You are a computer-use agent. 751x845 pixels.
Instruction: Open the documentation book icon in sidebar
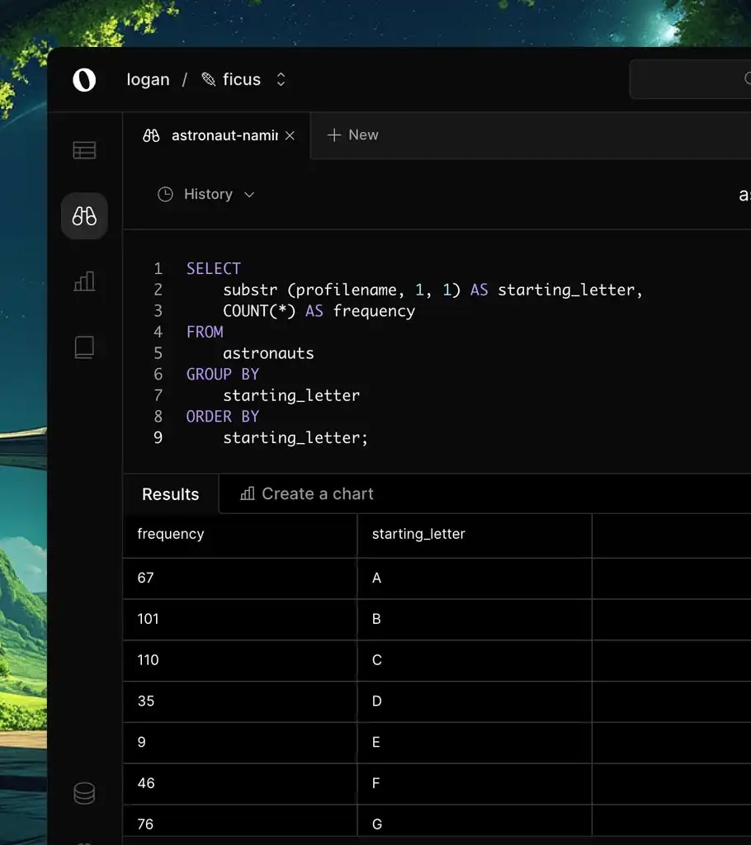coord(83,347)
